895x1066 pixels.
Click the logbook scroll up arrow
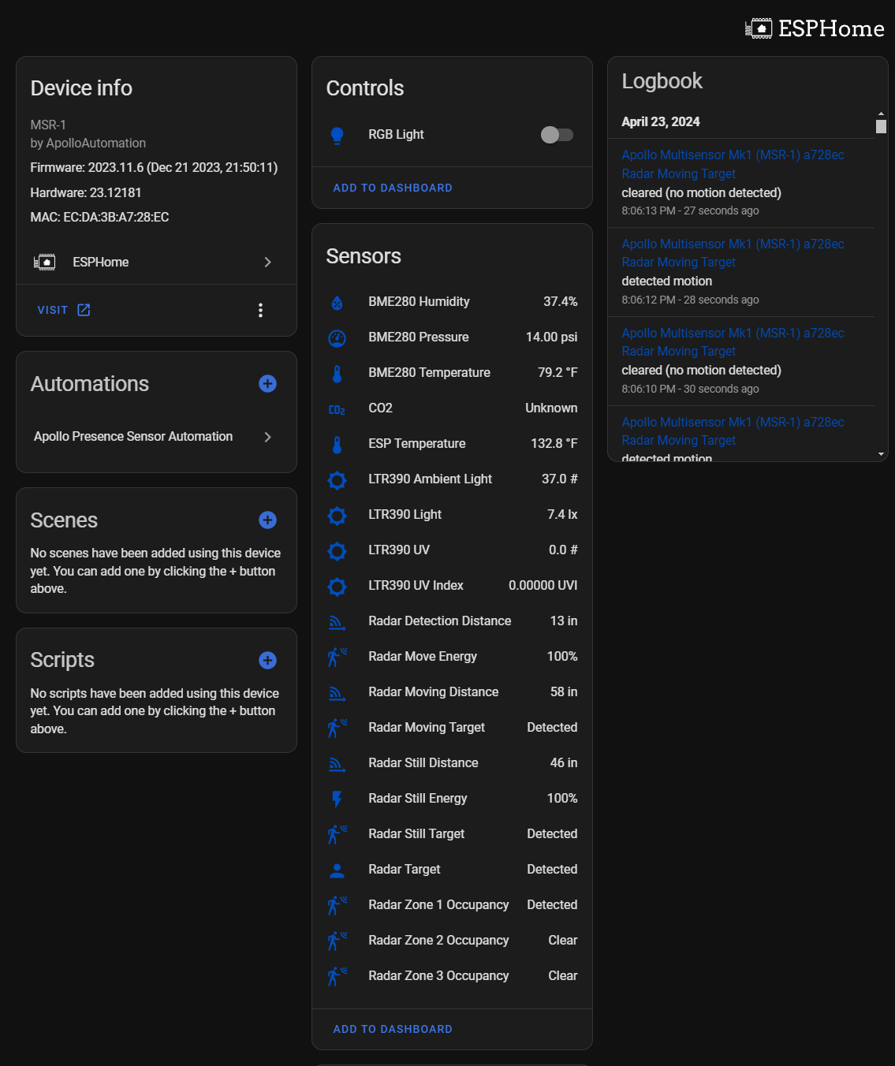[881, 114]
